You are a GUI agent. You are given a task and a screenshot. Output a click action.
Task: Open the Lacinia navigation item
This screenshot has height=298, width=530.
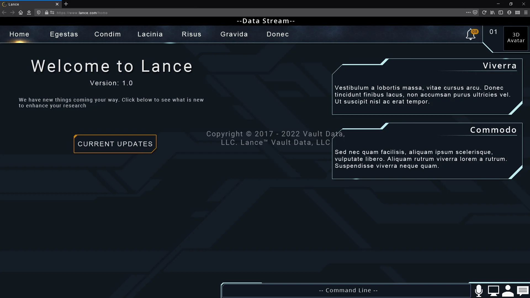pos(150,34)
